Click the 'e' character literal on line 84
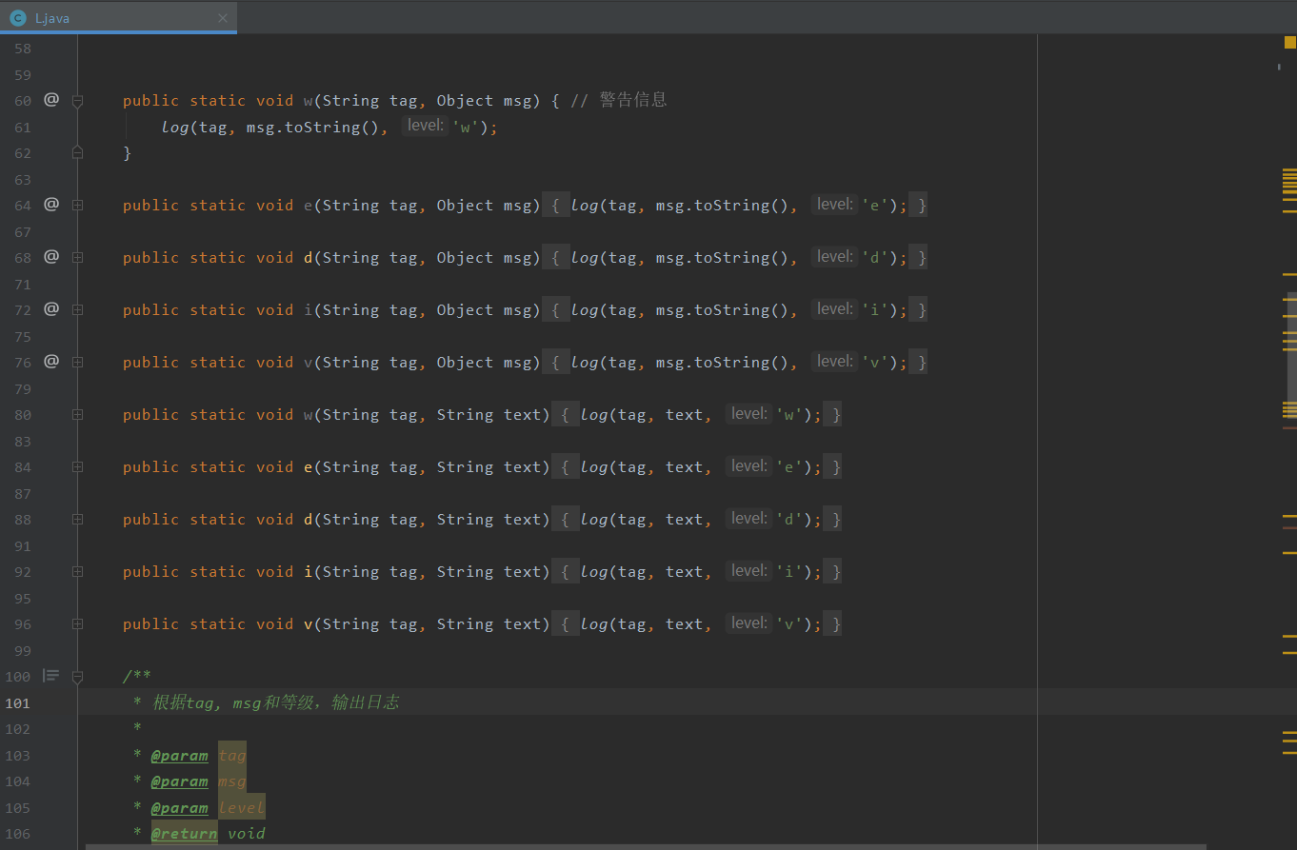Viewport: 1297px width, 850px height. pyautogui.click(x=788, y=466)
